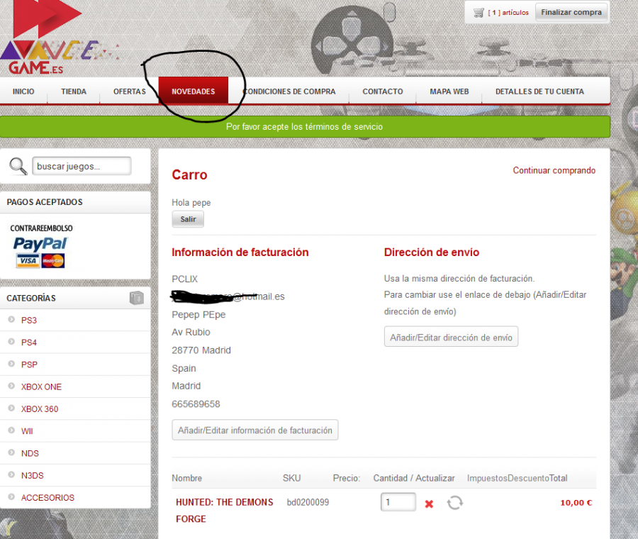Refresh the quantity with the update icon

click(x=455, y=503)
